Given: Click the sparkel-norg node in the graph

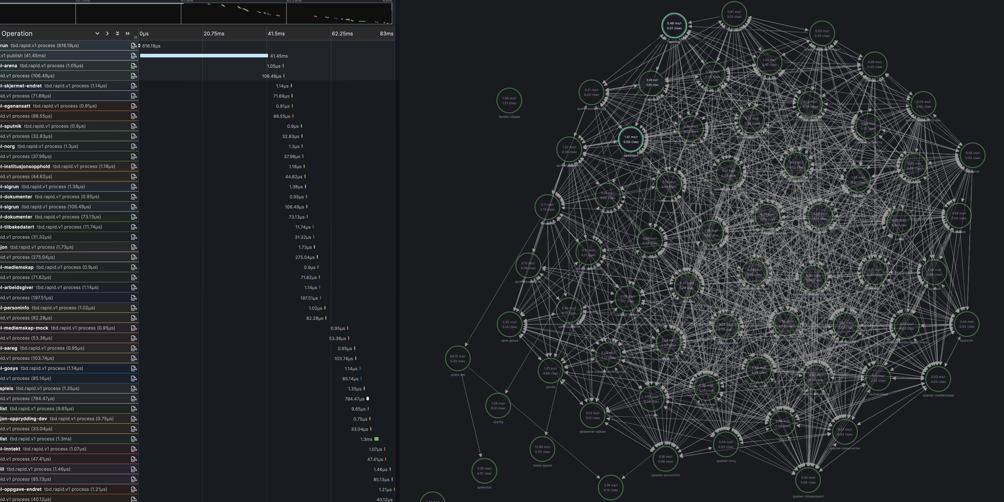Looking at the screenshot, I should point(726,445).
